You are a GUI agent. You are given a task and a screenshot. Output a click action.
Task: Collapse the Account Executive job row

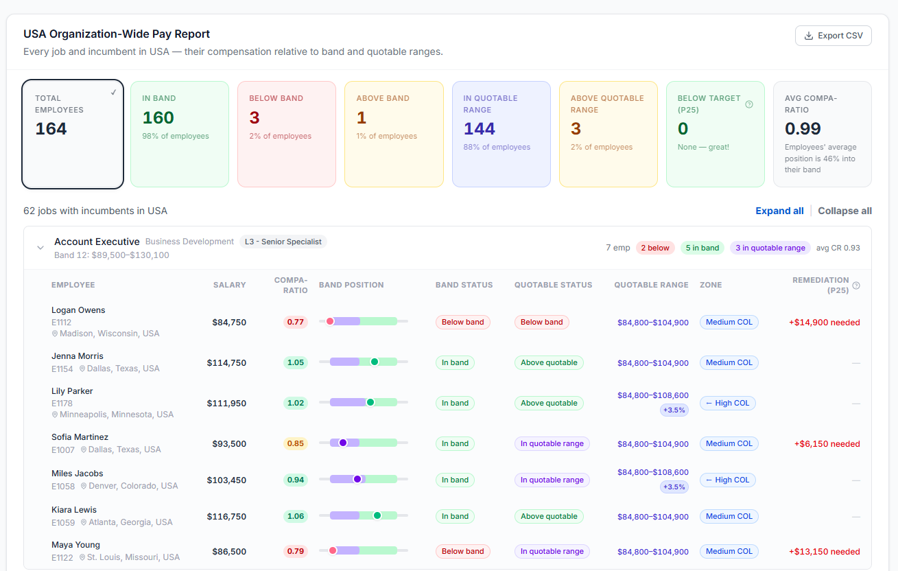(x=40, y=248)
